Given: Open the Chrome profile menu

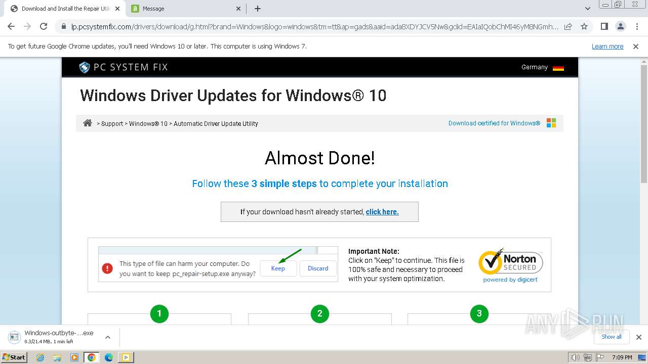Looking at the screenshot, I should [x=621, y=26].
